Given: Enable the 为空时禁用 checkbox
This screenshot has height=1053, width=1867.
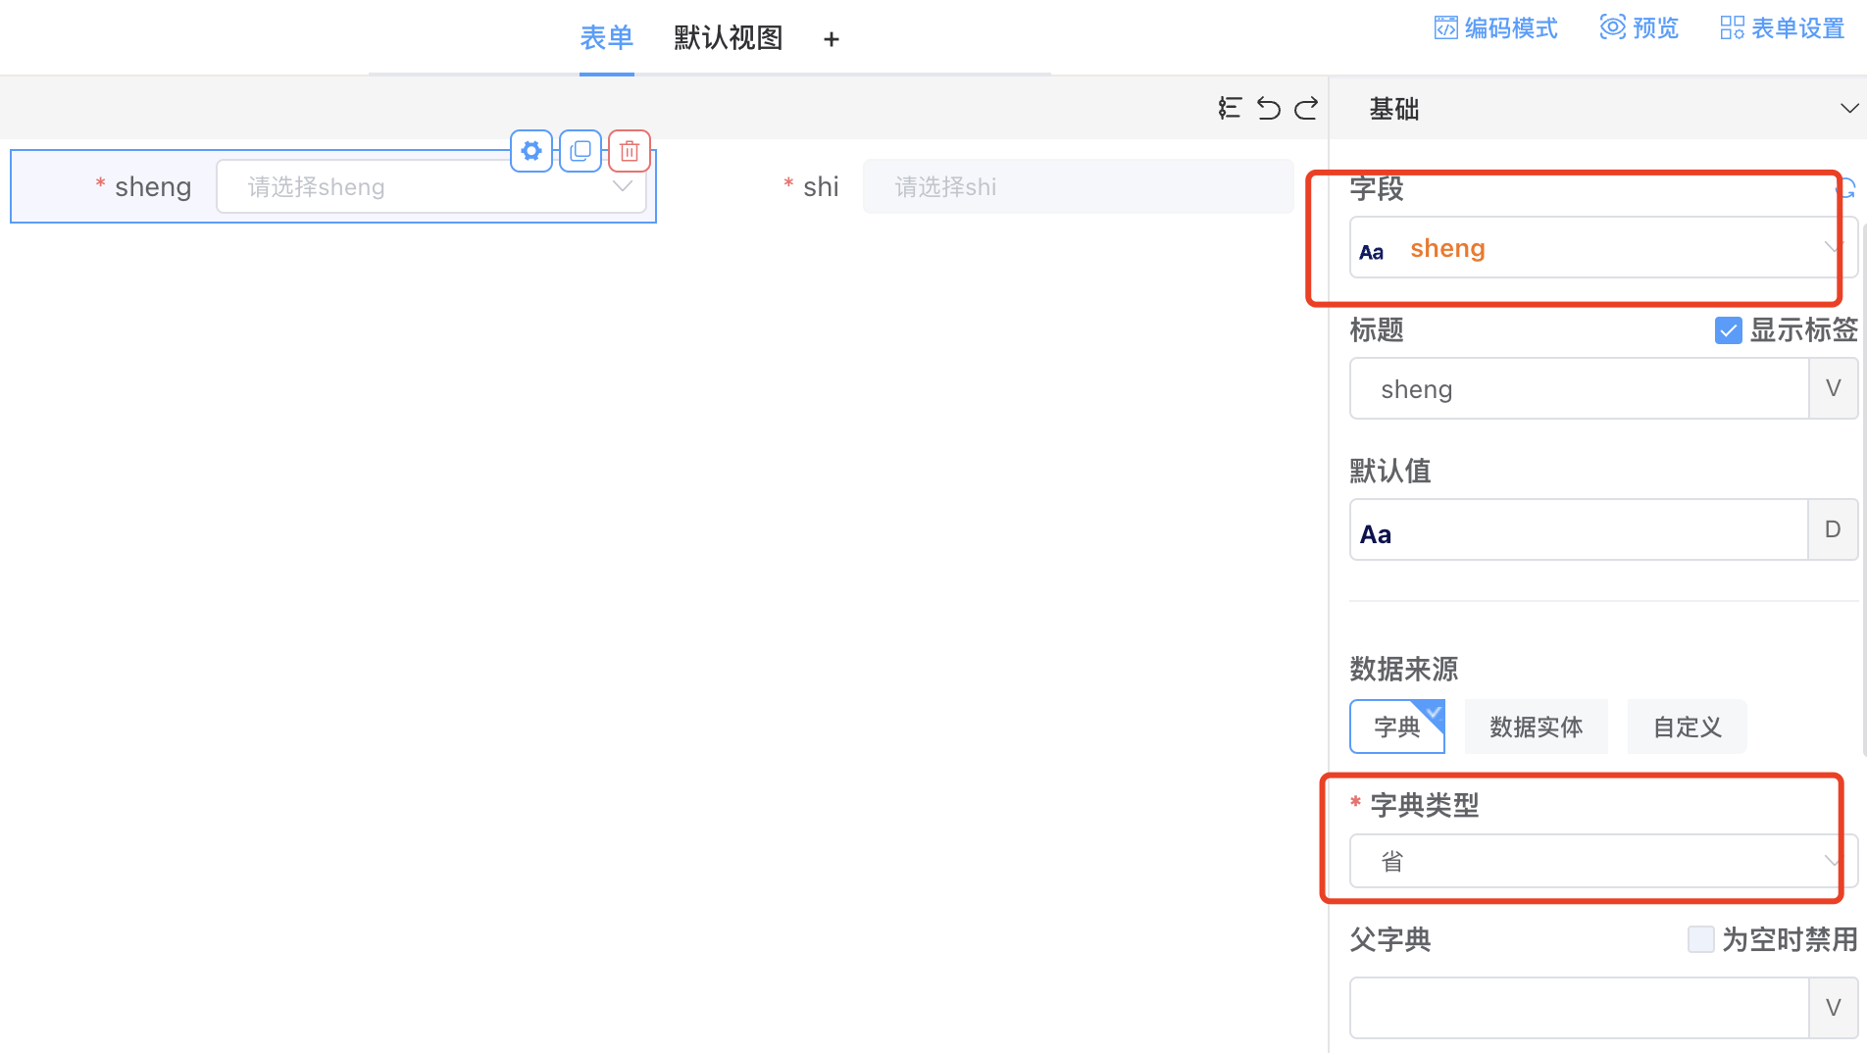Looking at the screenshot, I should (x=1700, y=939).
